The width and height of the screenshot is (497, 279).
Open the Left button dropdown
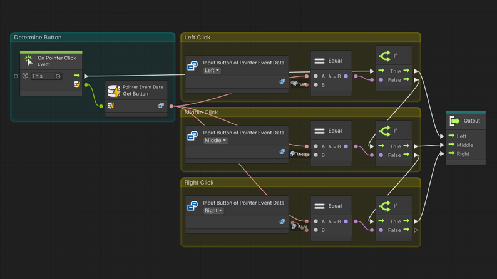click(x=212, y=70)
